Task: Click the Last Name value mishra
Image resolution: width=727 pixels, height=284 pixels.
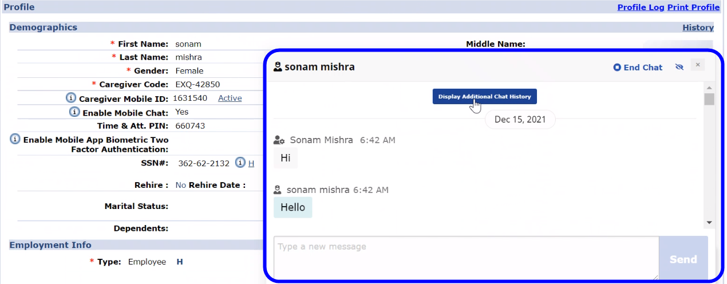Action: [x=189, y=57]
